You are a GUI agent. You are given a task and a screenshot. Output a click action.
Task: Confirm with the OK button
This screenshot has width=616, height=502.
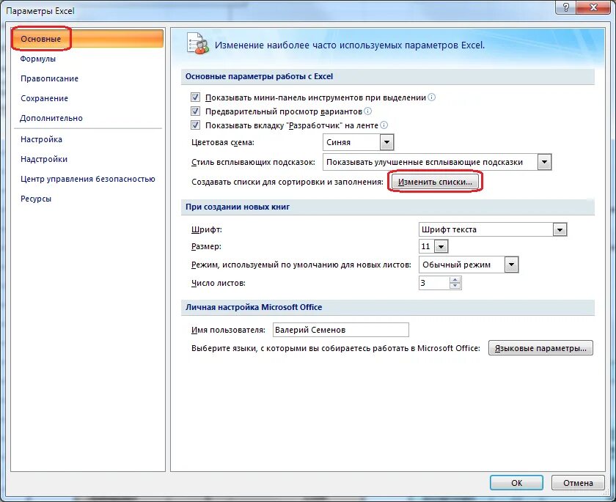[x=516, y=483]
